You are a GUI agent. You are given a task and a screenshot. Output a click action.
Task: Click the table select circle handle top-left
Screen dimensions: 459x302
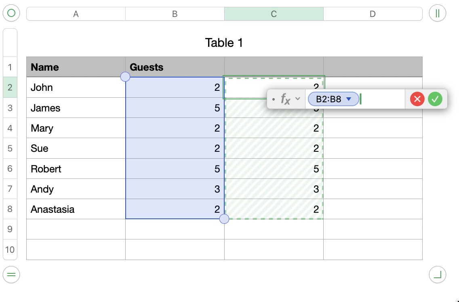pos(11,13)
